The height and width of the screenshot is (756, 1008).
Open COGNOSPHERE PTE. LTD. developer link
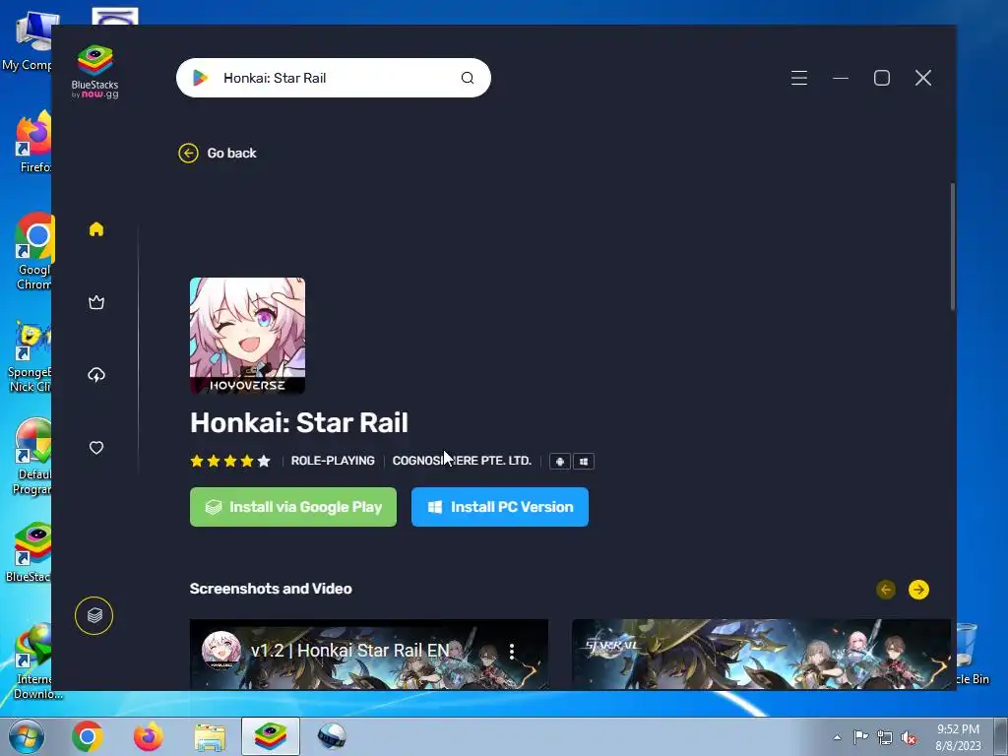pos(462,461)
